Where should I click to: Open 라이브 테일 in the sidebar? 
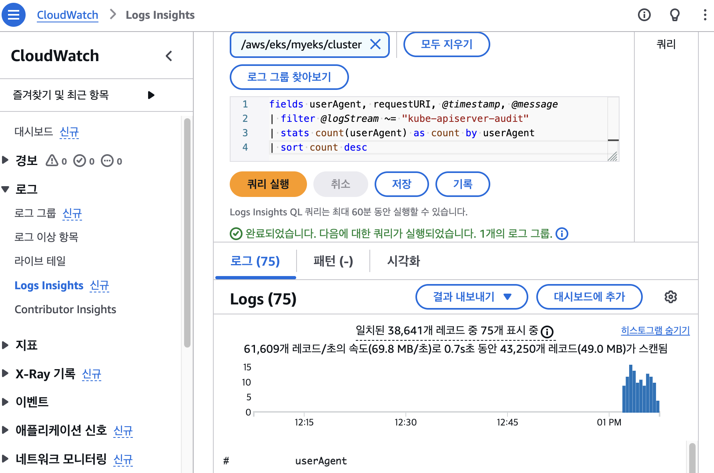pyautogui.click(x=40, y=261)
